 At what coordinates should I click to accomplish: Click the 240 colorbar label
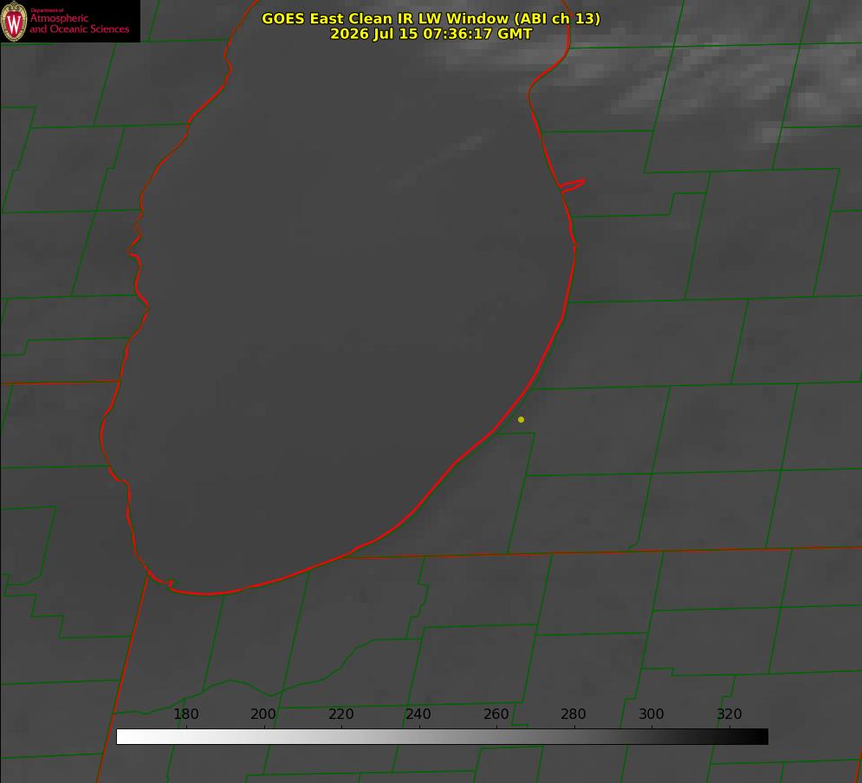[x=418, y=714]
